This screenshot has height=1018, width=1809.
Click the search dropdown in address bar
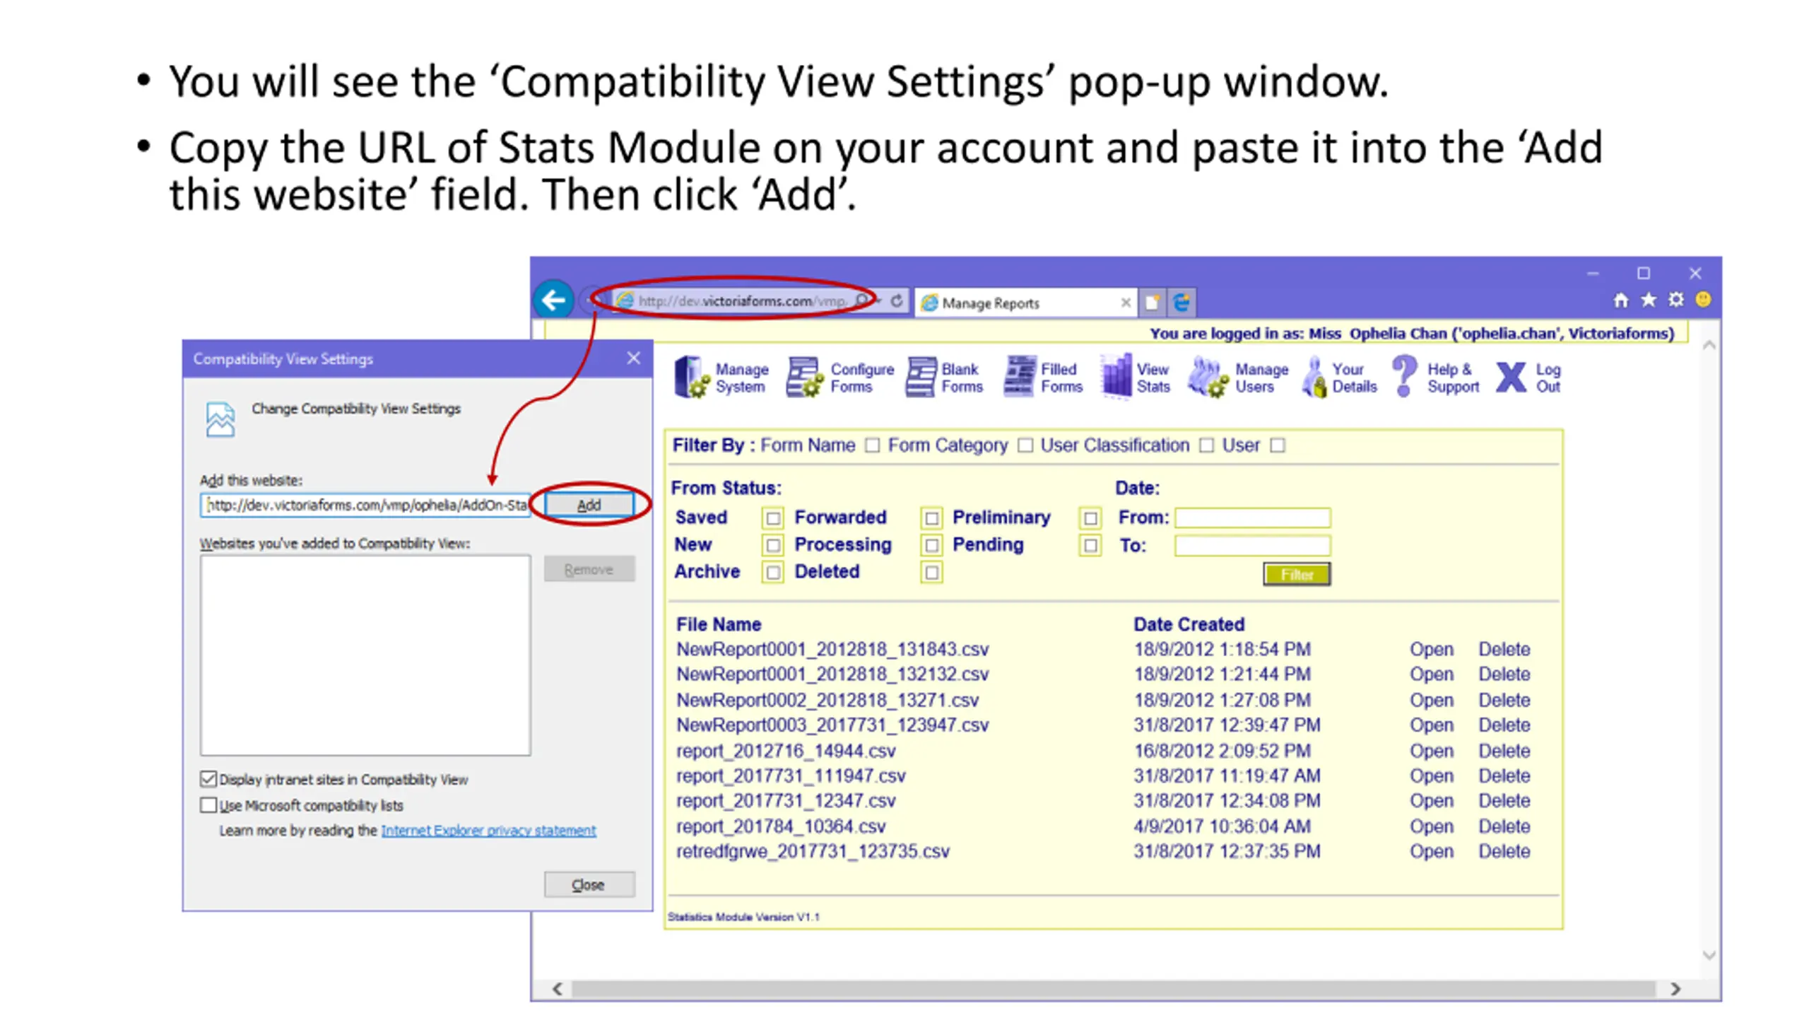coord(879,301)
